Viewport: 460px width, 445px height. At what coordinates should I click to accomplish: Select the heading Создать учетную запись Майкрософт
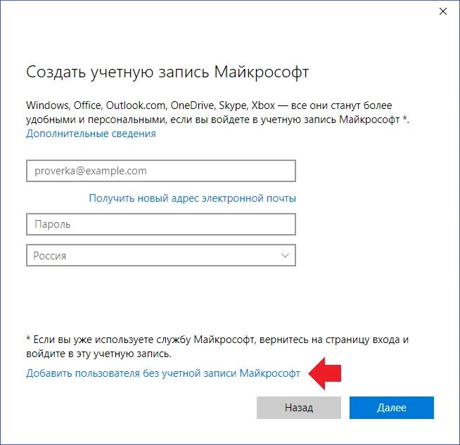click(x=167, y=72)
